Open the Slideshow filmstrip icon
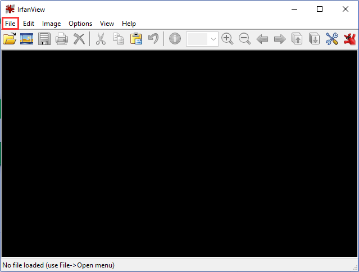359x272 pixels. pyautogui.click(x=27, y=39)
